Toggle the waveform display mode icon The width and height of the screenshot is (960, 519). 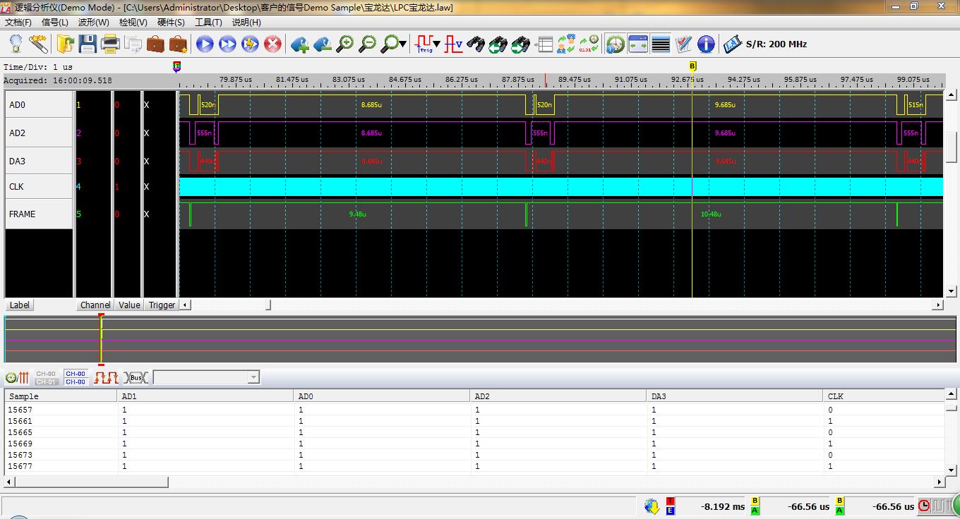pos(106,378)
